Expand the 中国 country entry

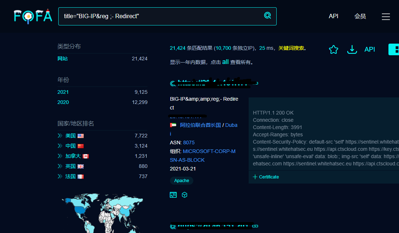tap(60, 146)
